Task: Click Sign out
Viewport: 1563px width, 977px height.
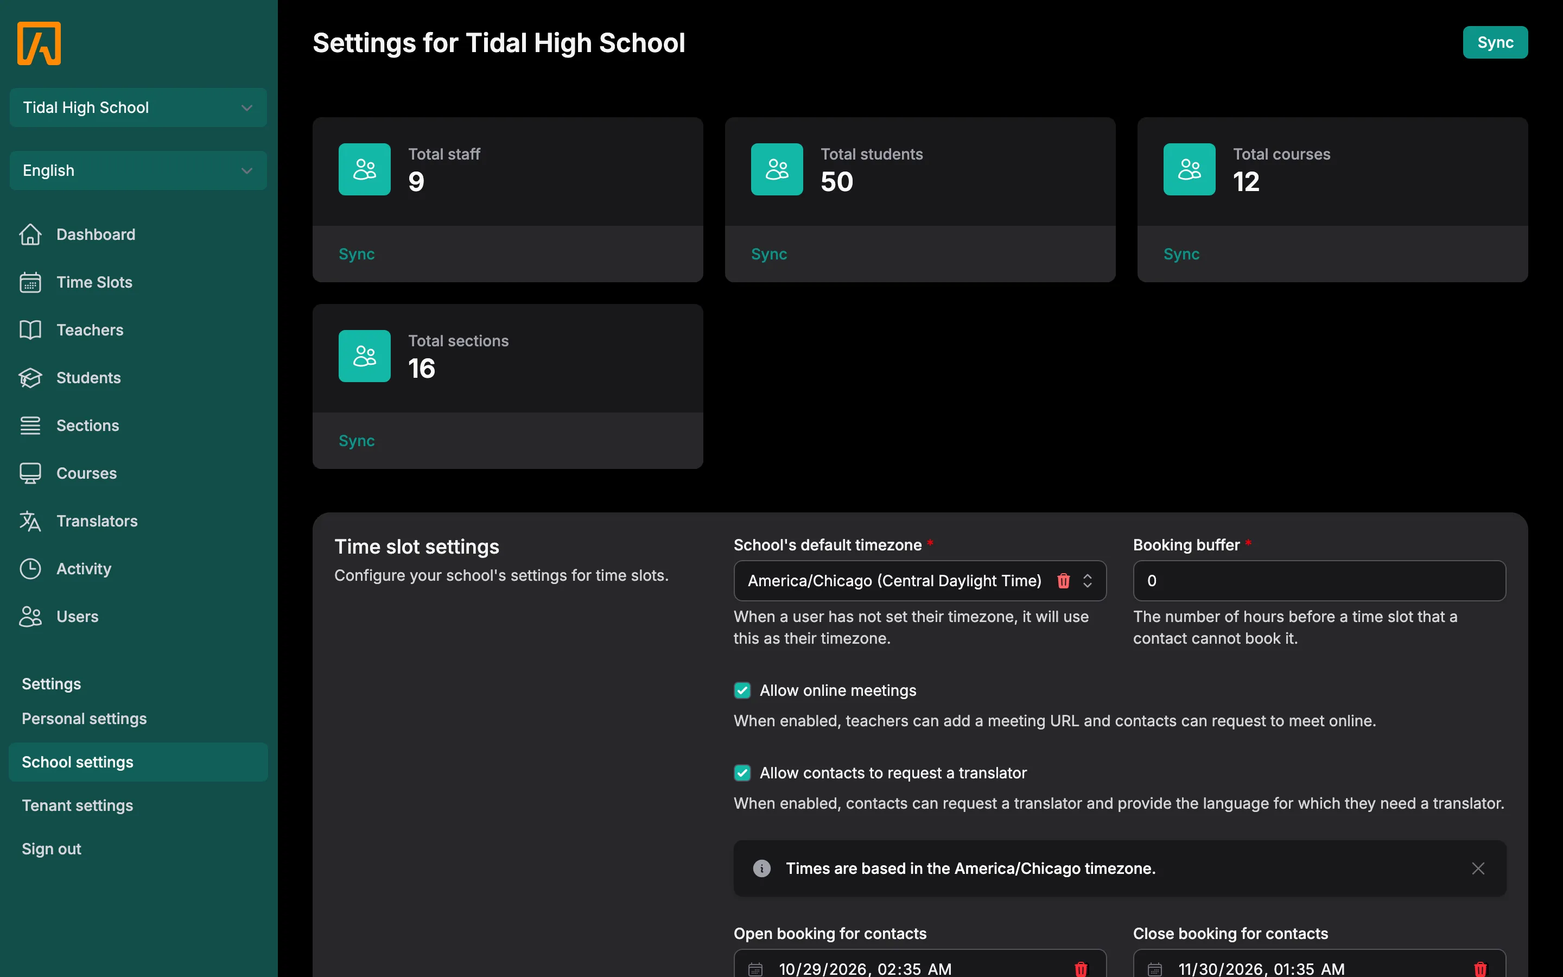Action: (x=52, y=848)
